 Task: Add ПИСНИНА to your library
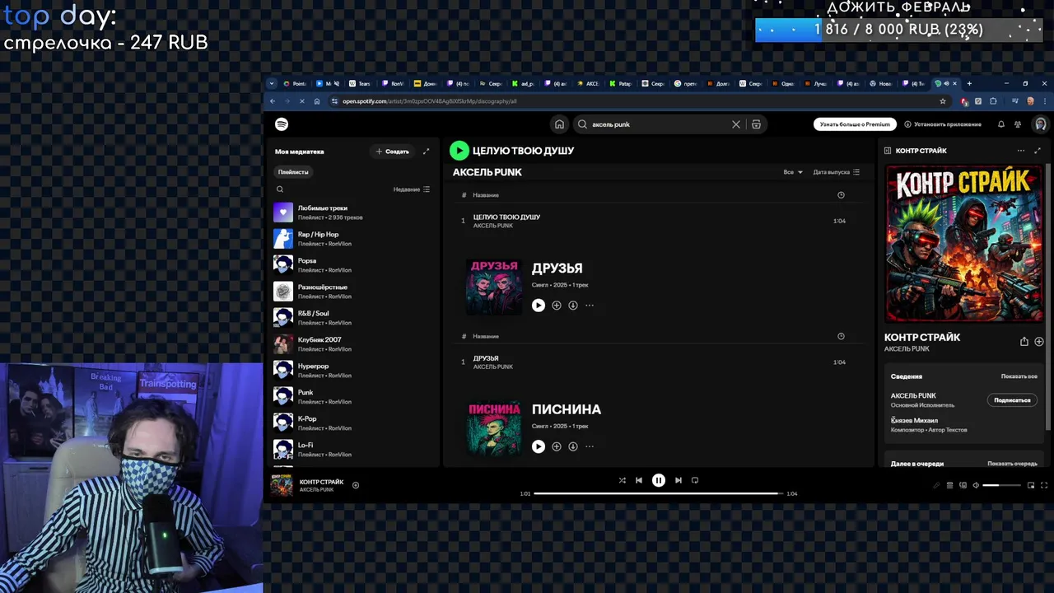[x=557, y=446]
